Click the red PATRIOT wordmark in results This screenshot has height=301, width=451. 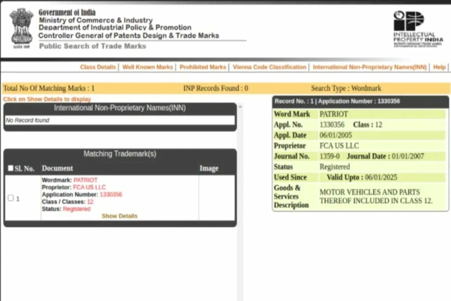(85, 180)
